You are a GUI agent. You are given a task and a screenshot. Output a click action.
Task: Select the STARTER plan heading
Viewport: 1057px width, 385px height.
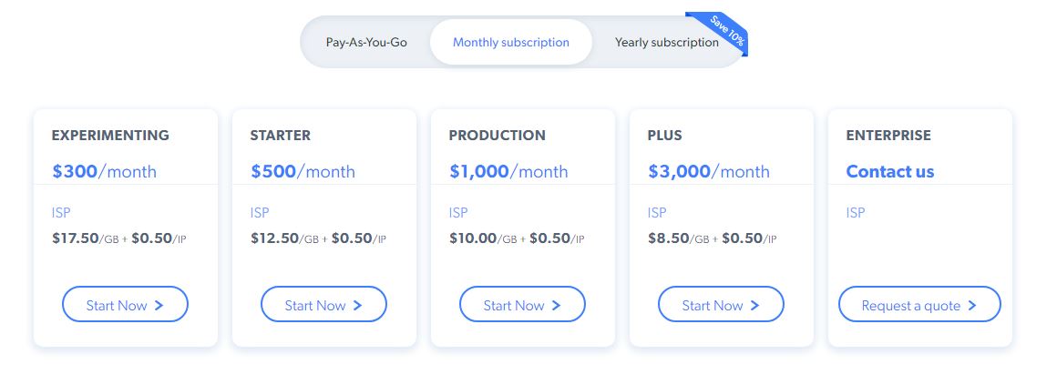tap(280, 135)
